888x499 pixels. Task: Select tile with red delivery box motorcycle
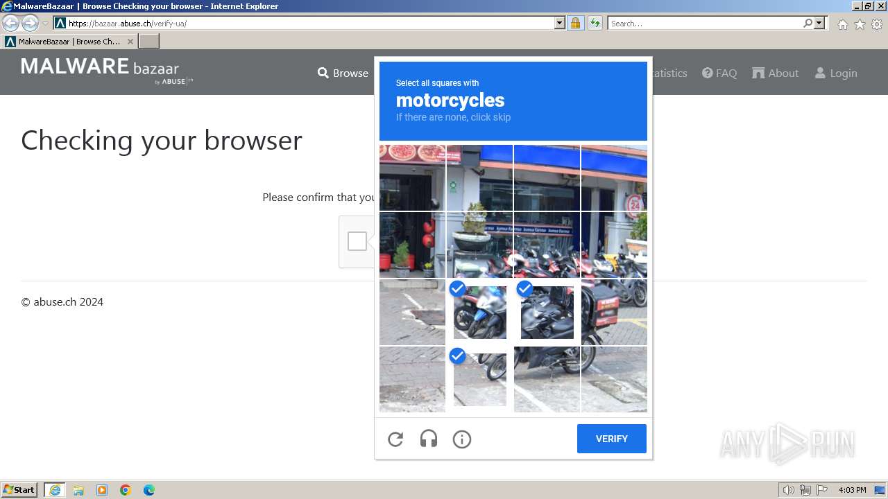pyautogui.click(x=614, y=312)
